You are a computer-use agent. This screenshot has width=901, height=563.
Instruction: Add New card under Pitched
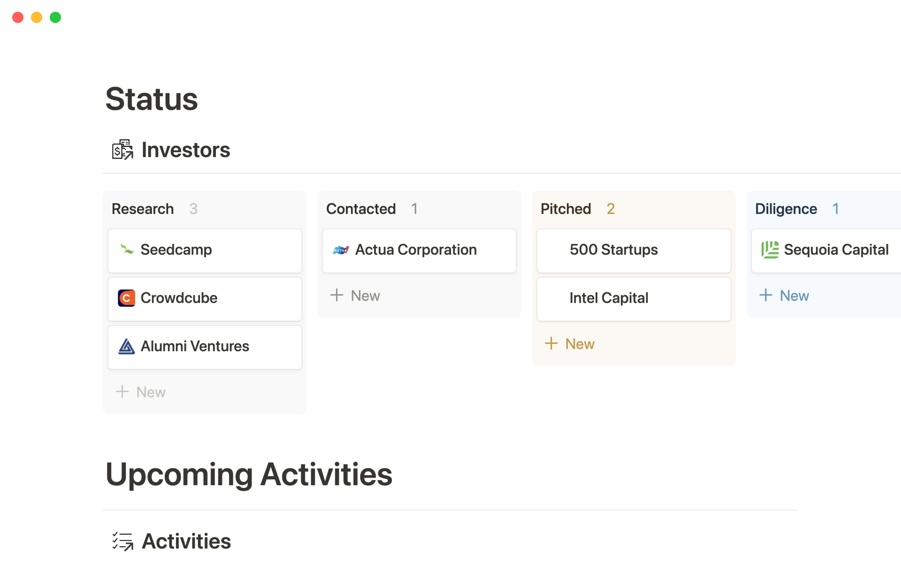point(570,344)
